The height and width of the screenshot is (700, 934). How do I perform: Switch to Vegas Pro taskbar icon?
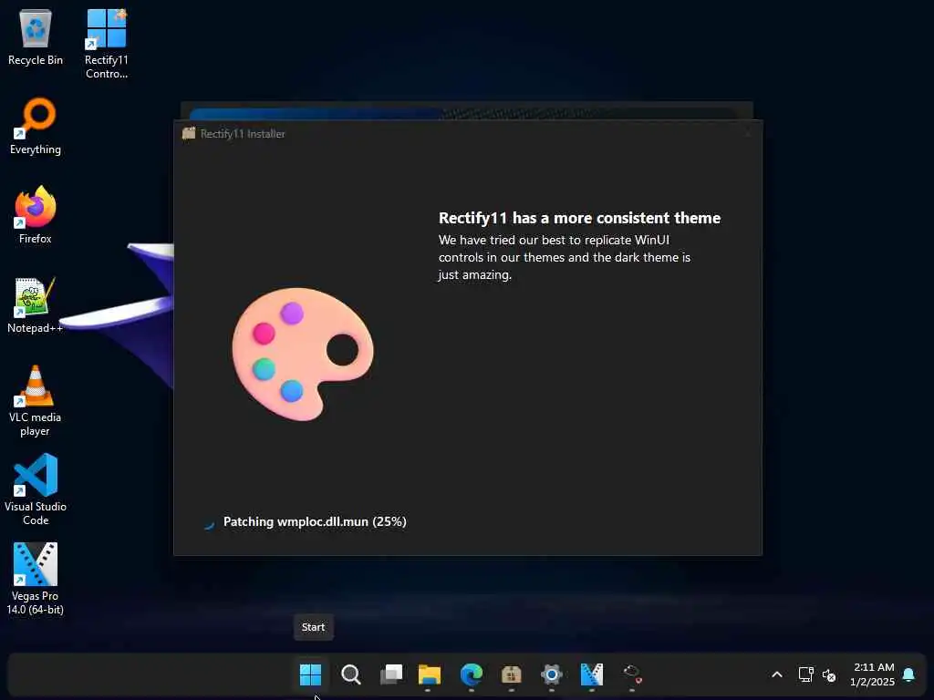[x=591, y=674]
